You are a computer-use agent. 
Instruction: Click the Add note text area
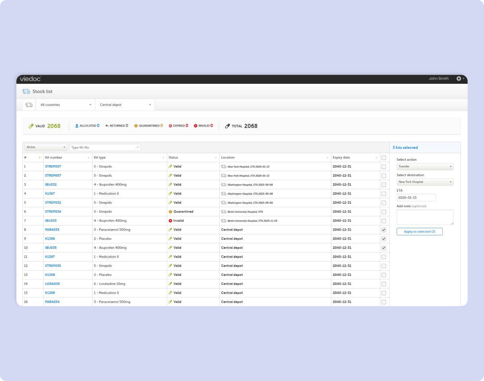(425, 217)
